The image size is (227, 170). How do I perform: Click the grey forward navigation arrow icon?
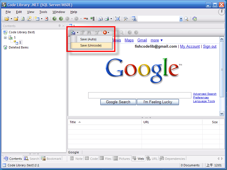pos(76,19)
